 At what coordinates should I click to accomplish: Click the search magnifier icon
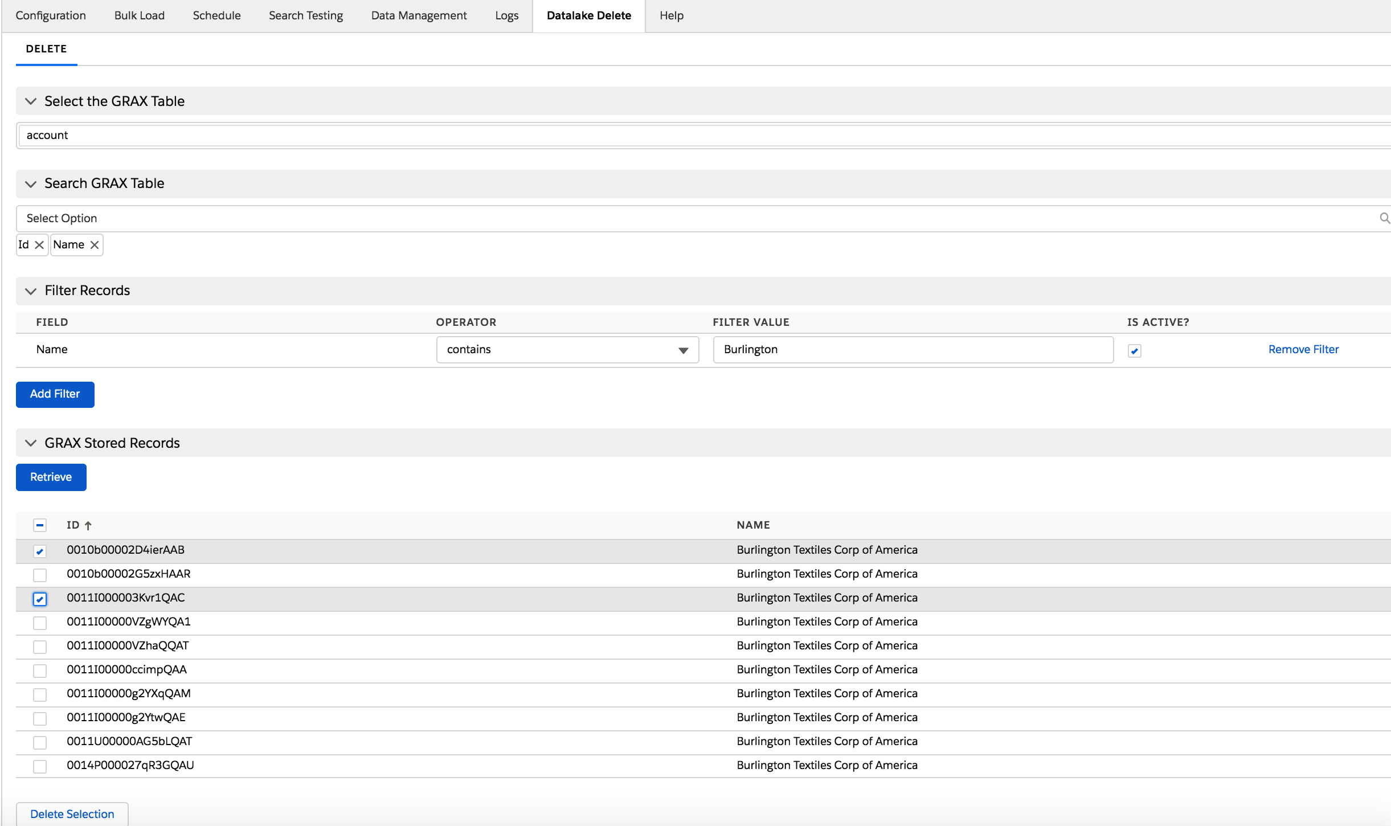1384,218
